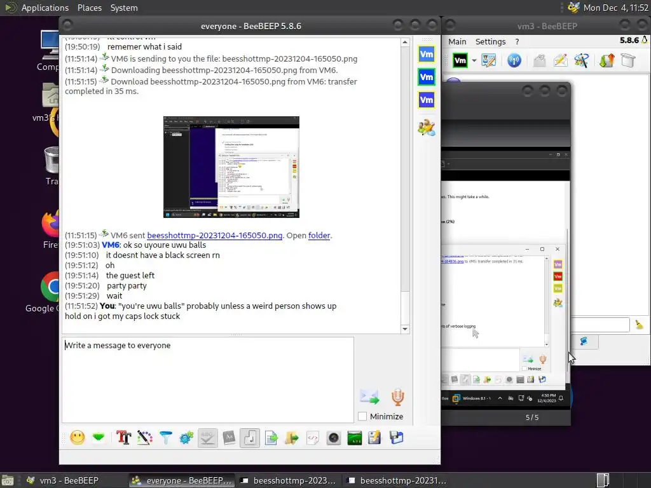Click the 5 / 5 page indicator in image viewer
This screenshot has height=488, width=651.
(532, 417)
